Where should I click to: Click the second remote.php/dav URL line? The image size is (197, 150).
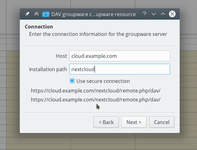point(96,100)
